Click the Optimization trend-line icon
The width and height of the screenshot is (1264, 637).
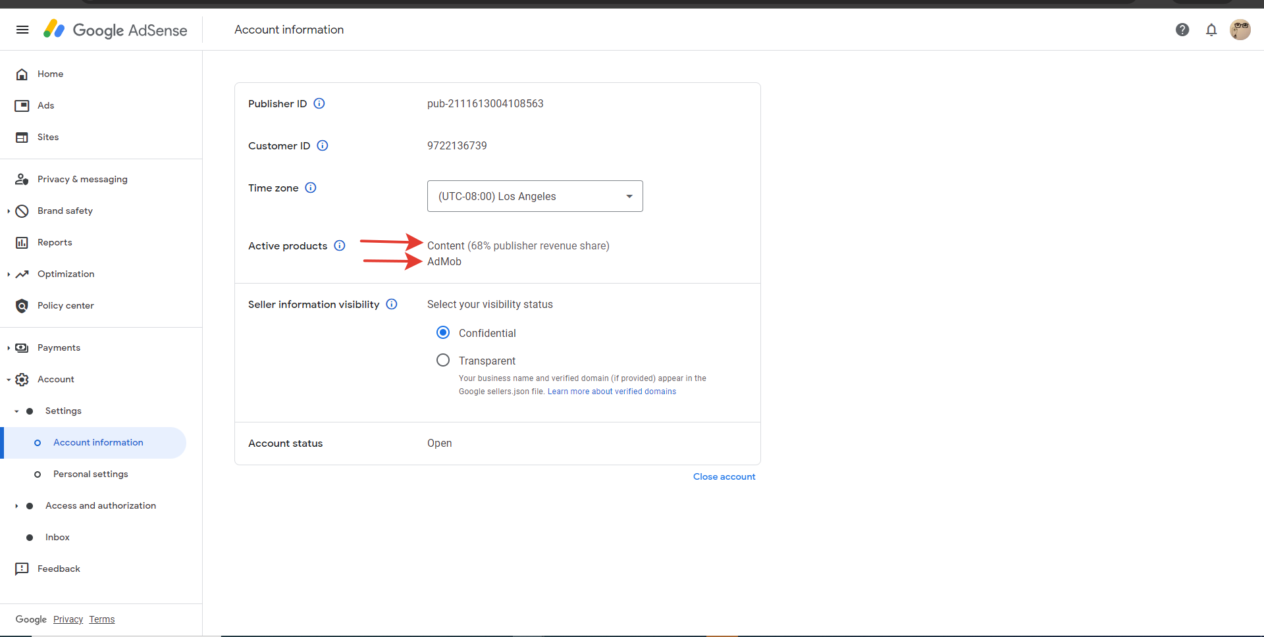22,274
